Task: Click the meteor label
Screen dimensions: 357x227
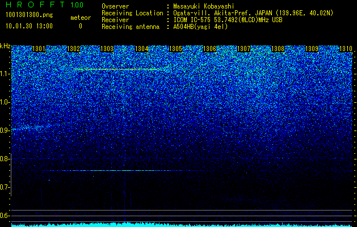Action: click(x=81, y=18)
